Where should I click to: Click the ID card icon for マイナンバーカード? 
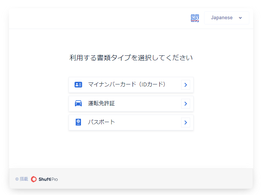(x=78, y=84)
